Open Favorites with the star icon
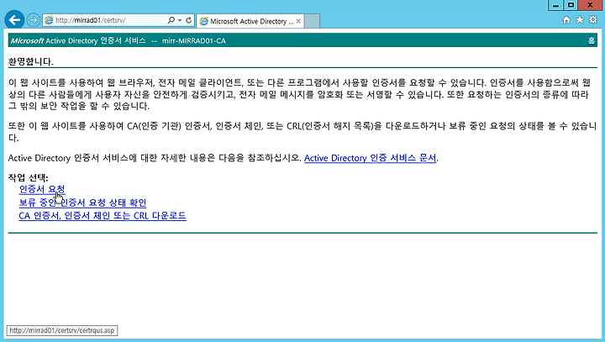605x342 pixels. pyautogui.click(x=580, y=19)
